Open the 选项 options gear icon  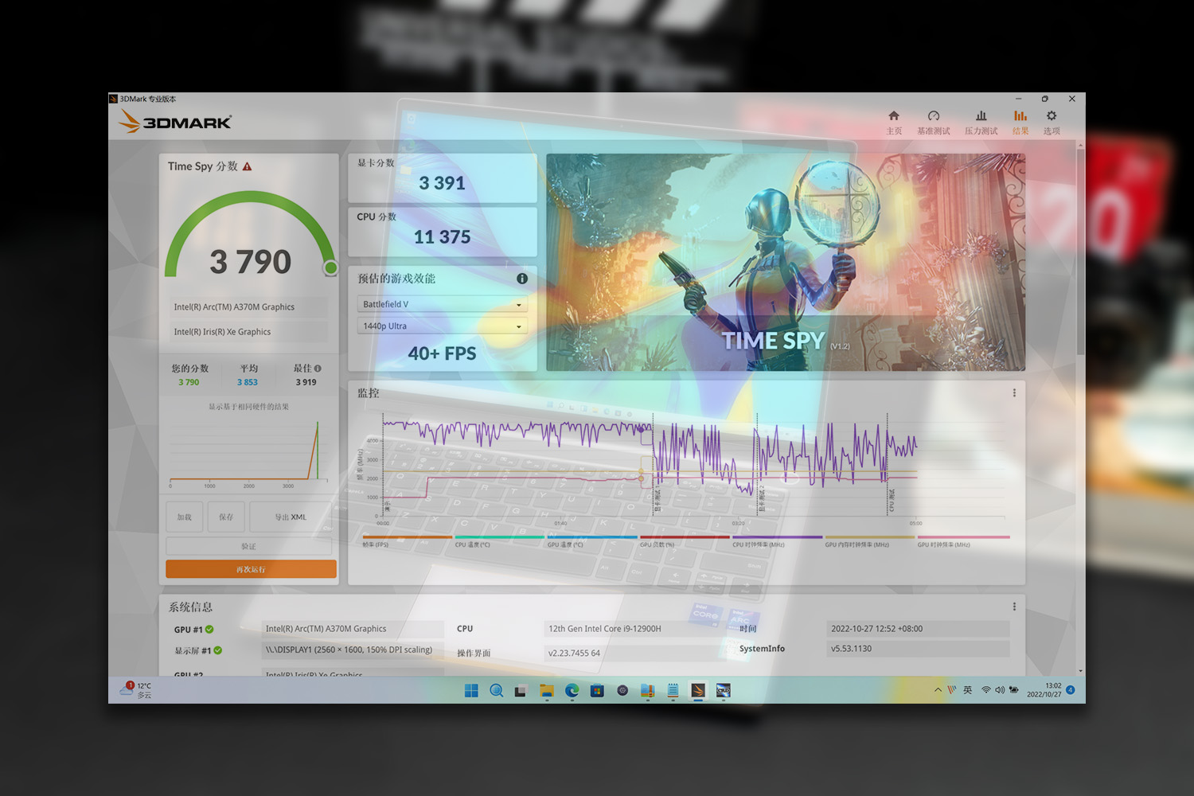click(1052, 122)
